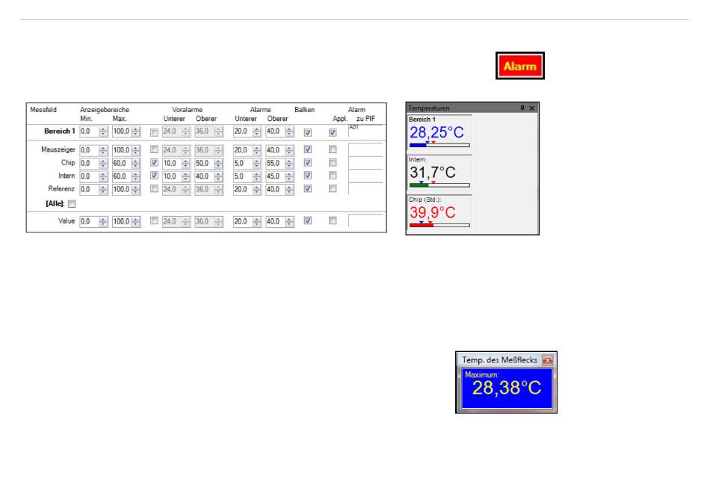710x491 pixels.
Task: Adjust stepper of Intern lower alarm 5,0
Action: click(257, 176)
